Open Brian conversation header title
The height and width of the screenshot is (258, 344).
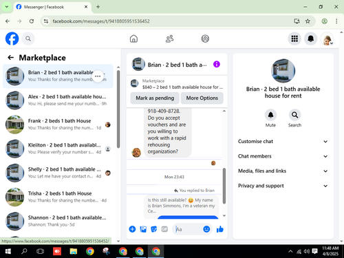177,65
